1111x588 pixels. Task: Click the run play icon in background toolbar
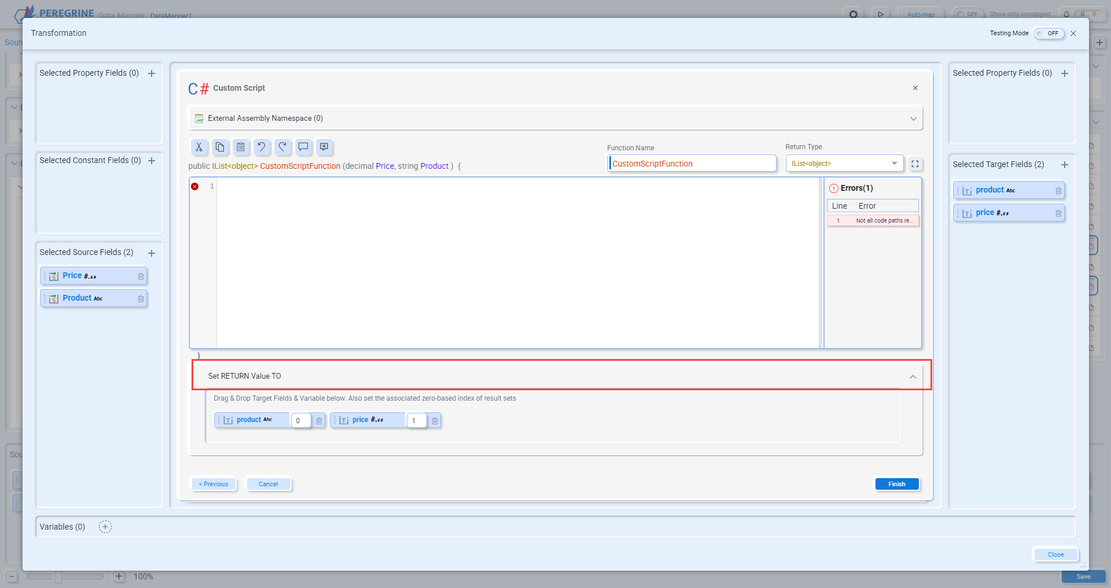click(x=881, y=14)
